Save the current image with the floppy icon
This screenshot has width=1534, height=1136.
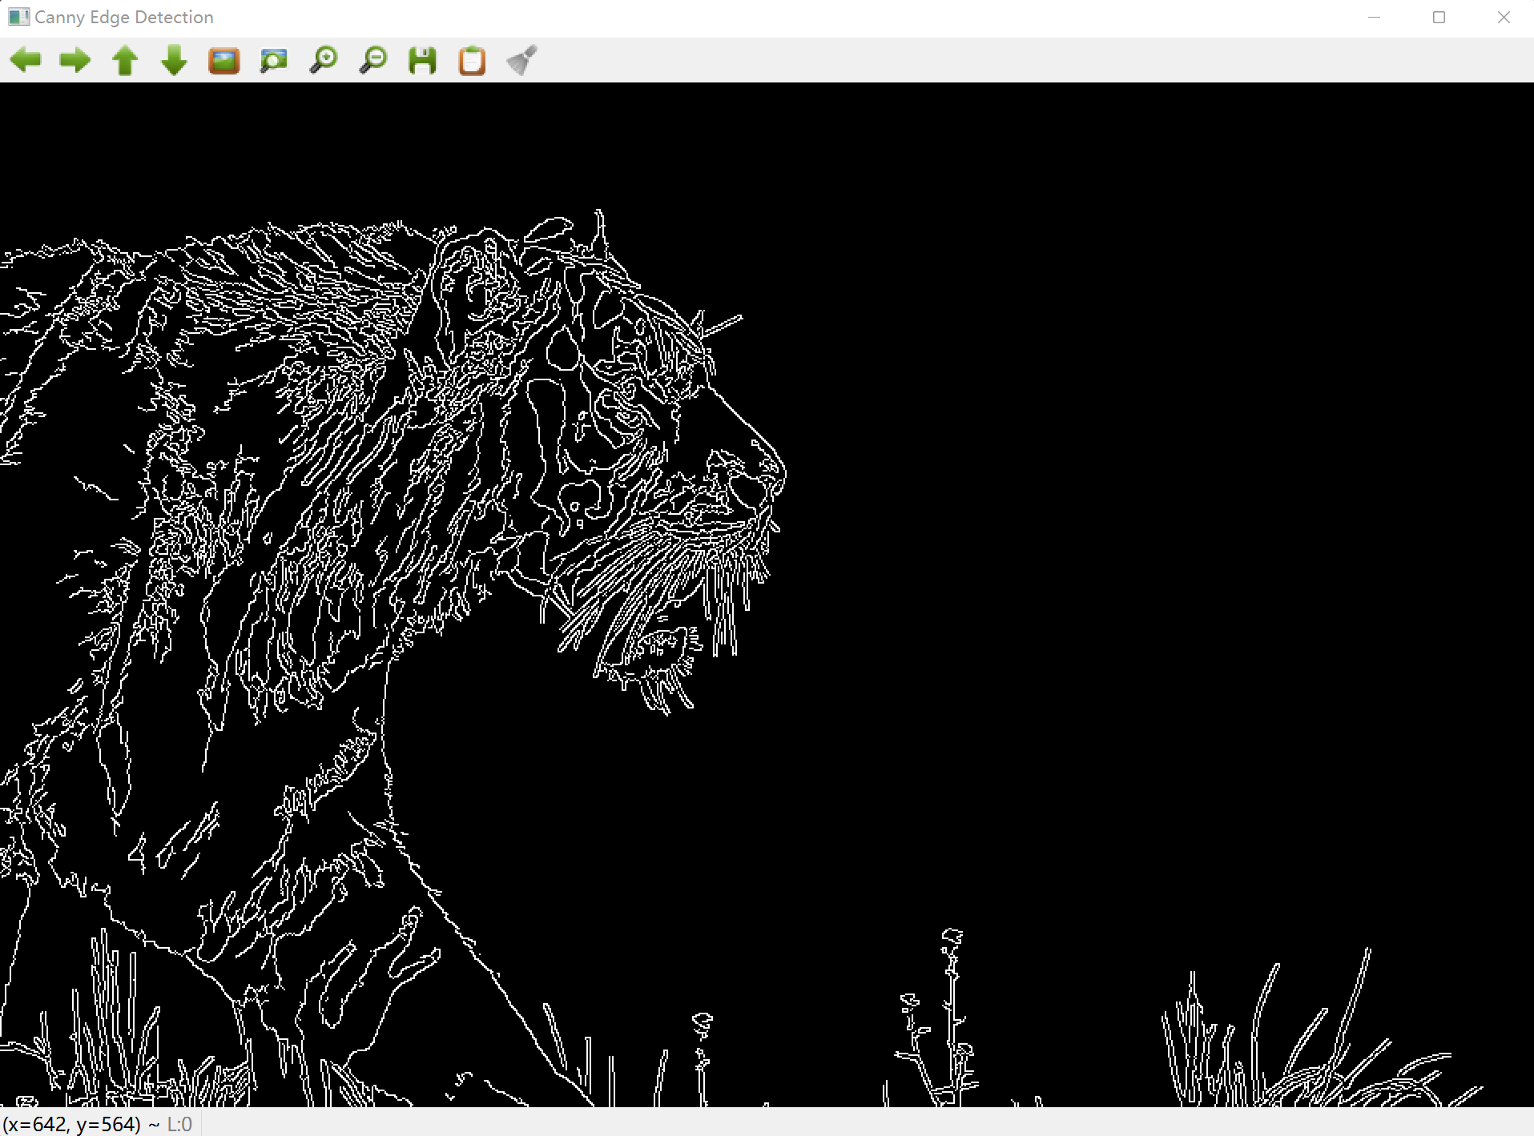[423, 60]
